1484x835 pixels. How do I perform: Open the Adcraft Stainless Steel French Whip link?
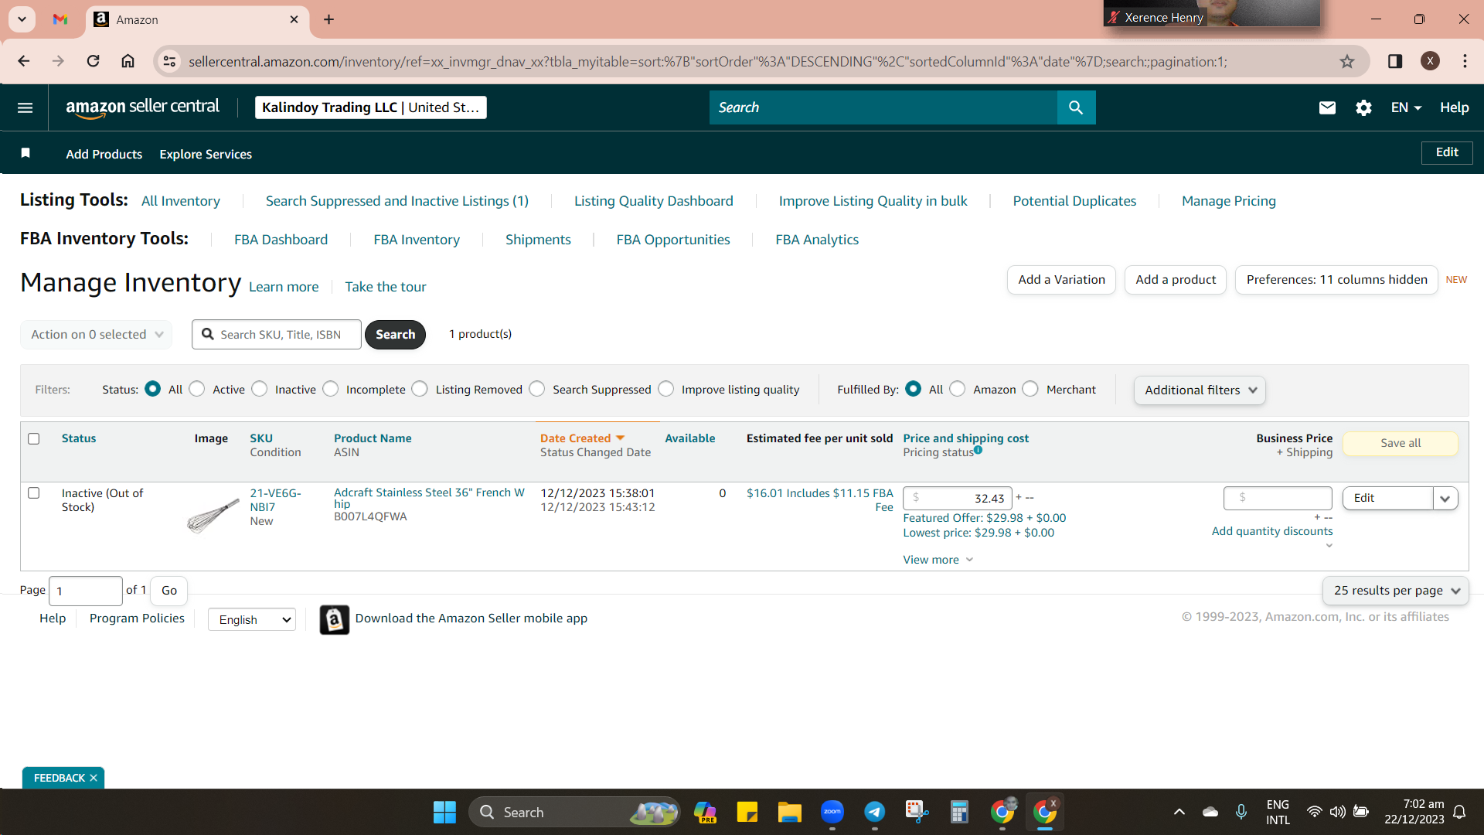(429, 498)
